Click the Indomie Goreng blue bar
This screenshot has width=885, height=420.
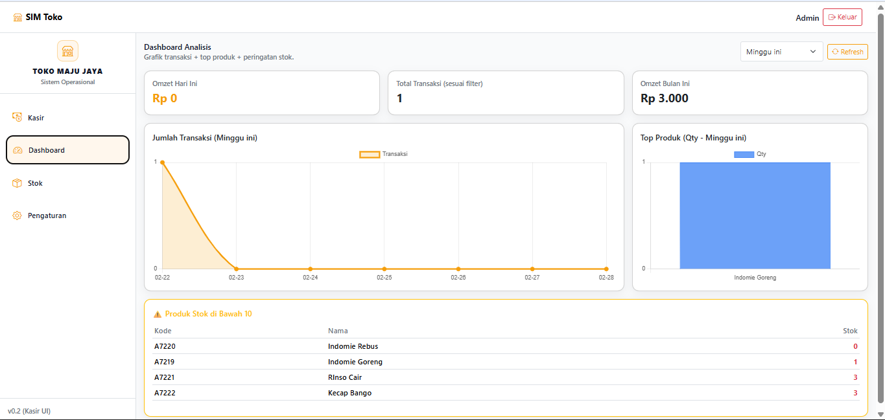[x=755, y=215]
